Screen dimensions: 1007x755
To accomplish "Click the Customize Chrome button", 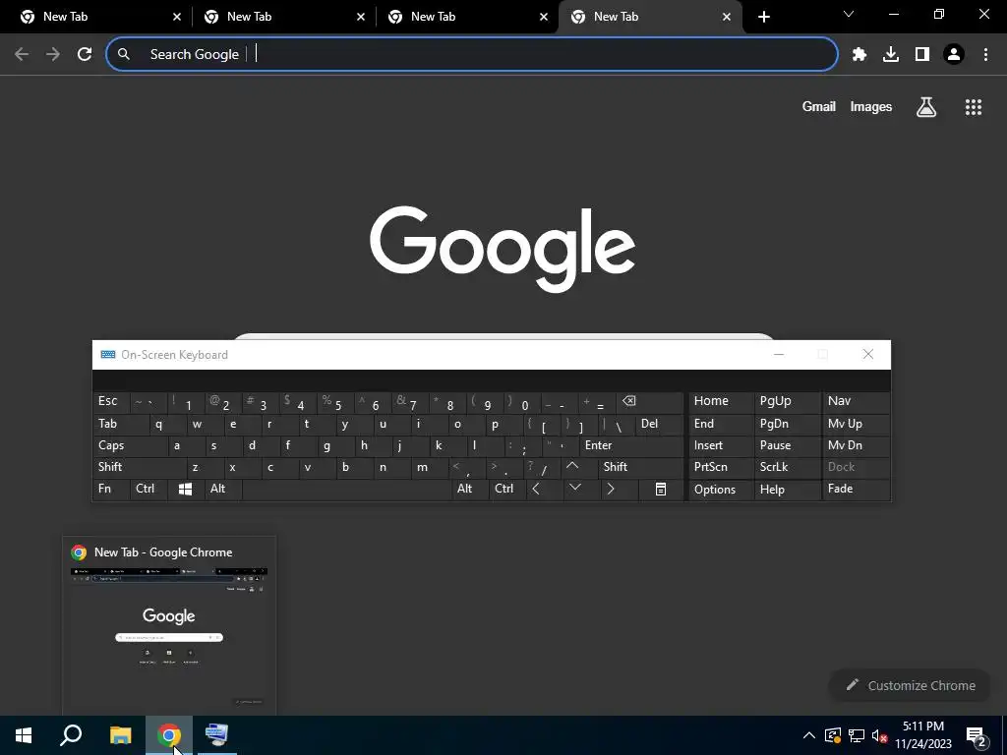I will [911, 685].
